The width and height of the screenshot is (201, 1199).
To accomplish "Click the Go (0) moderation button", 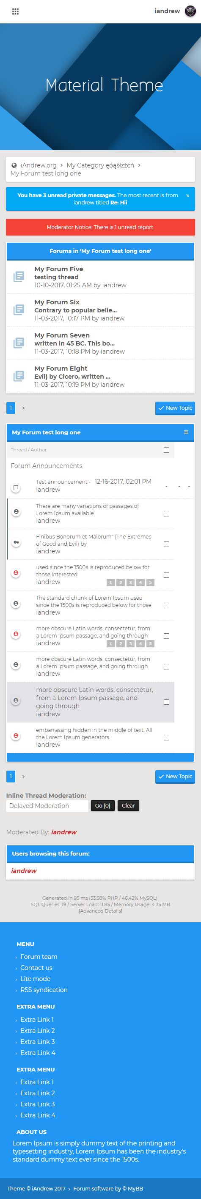I will pos(103,806).
